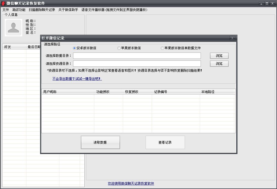
Task: Open 欢迎使用微信聊天记录恢复软件 link
Action: 131,183
